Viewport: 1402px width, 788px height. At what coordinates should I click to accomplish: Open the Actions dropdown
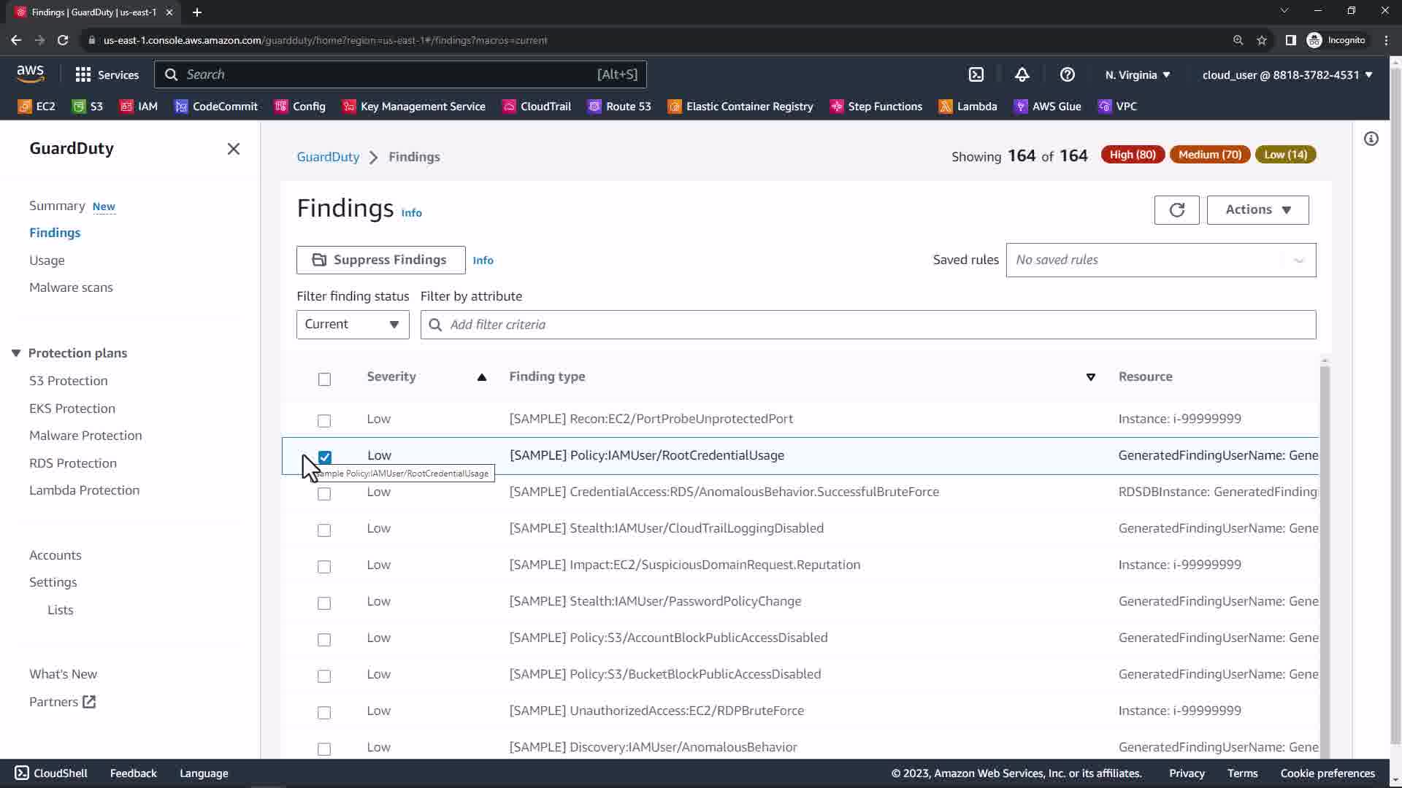tap(1257, 210)
